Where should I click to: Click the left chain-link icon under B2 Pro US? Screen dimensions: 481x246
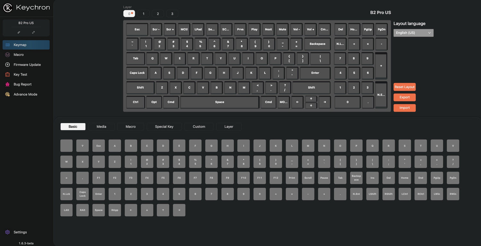(19, 32)
